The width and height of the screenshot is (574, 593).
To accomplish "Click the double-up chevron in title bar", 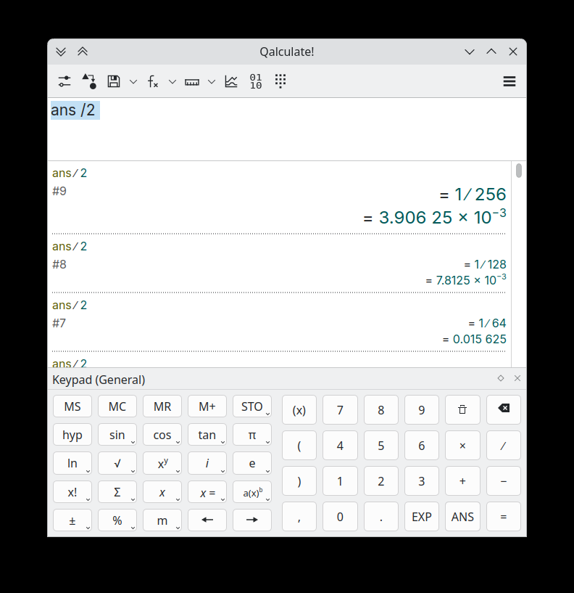I will (83, 52).
